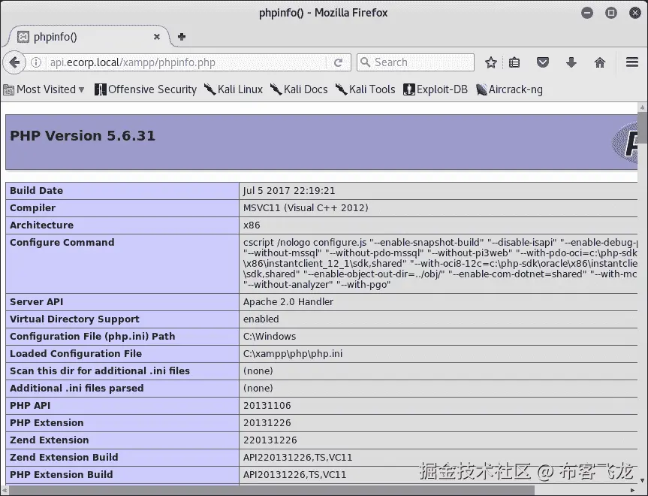Open a new tab with plus button

182,37
